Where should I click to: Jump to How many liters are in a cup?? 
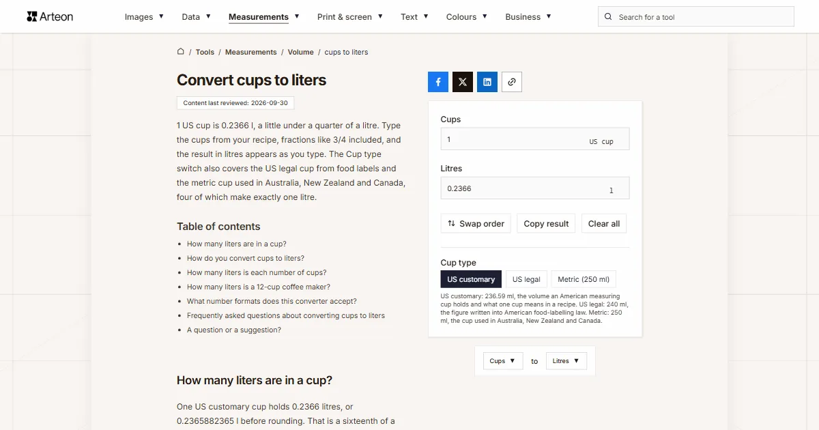237,244
